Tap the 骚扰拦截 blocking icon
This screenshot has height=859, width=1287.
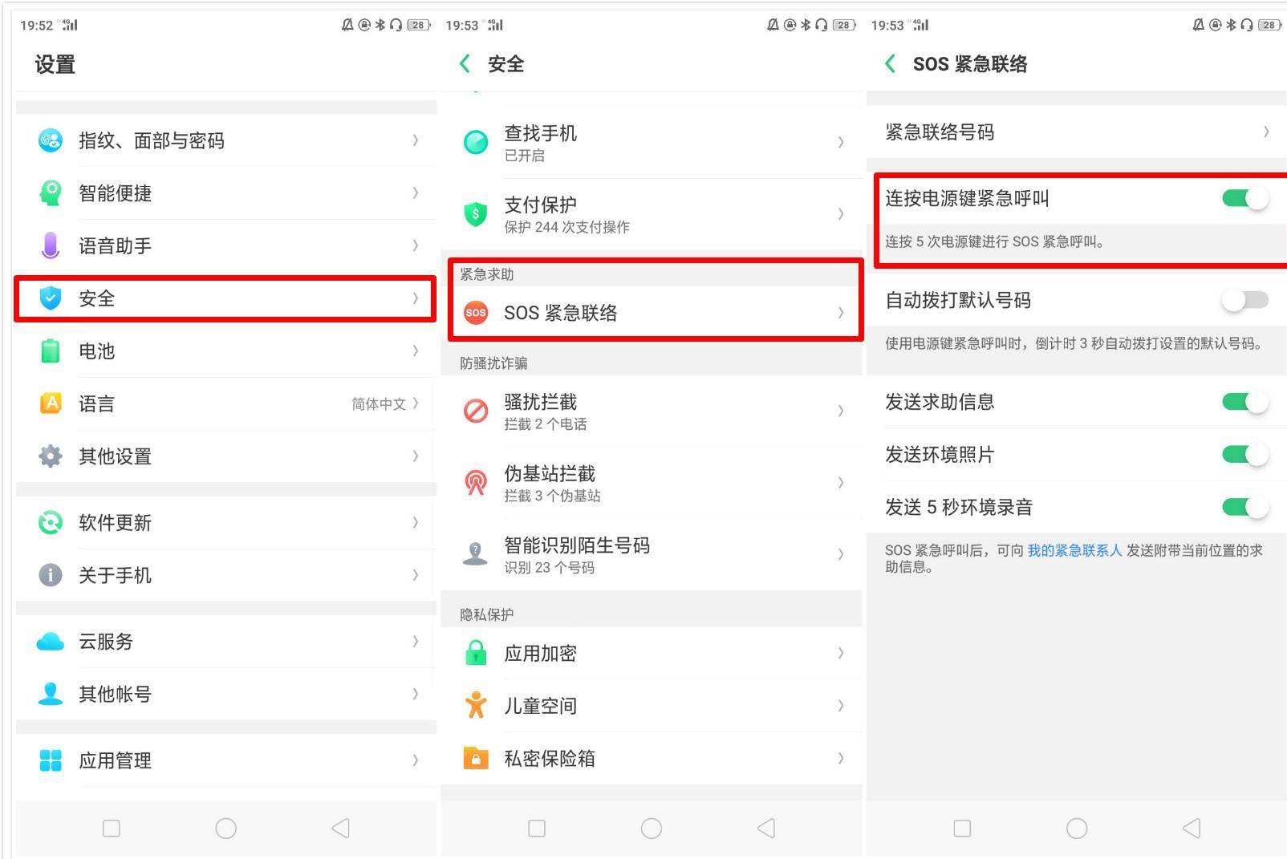[x=476, y=411]
